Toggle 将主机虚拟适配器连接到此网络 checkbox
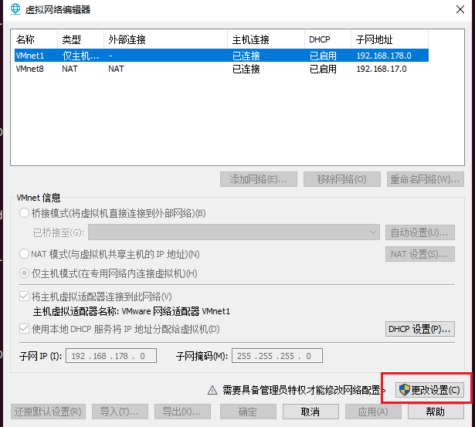 (25, 297)
